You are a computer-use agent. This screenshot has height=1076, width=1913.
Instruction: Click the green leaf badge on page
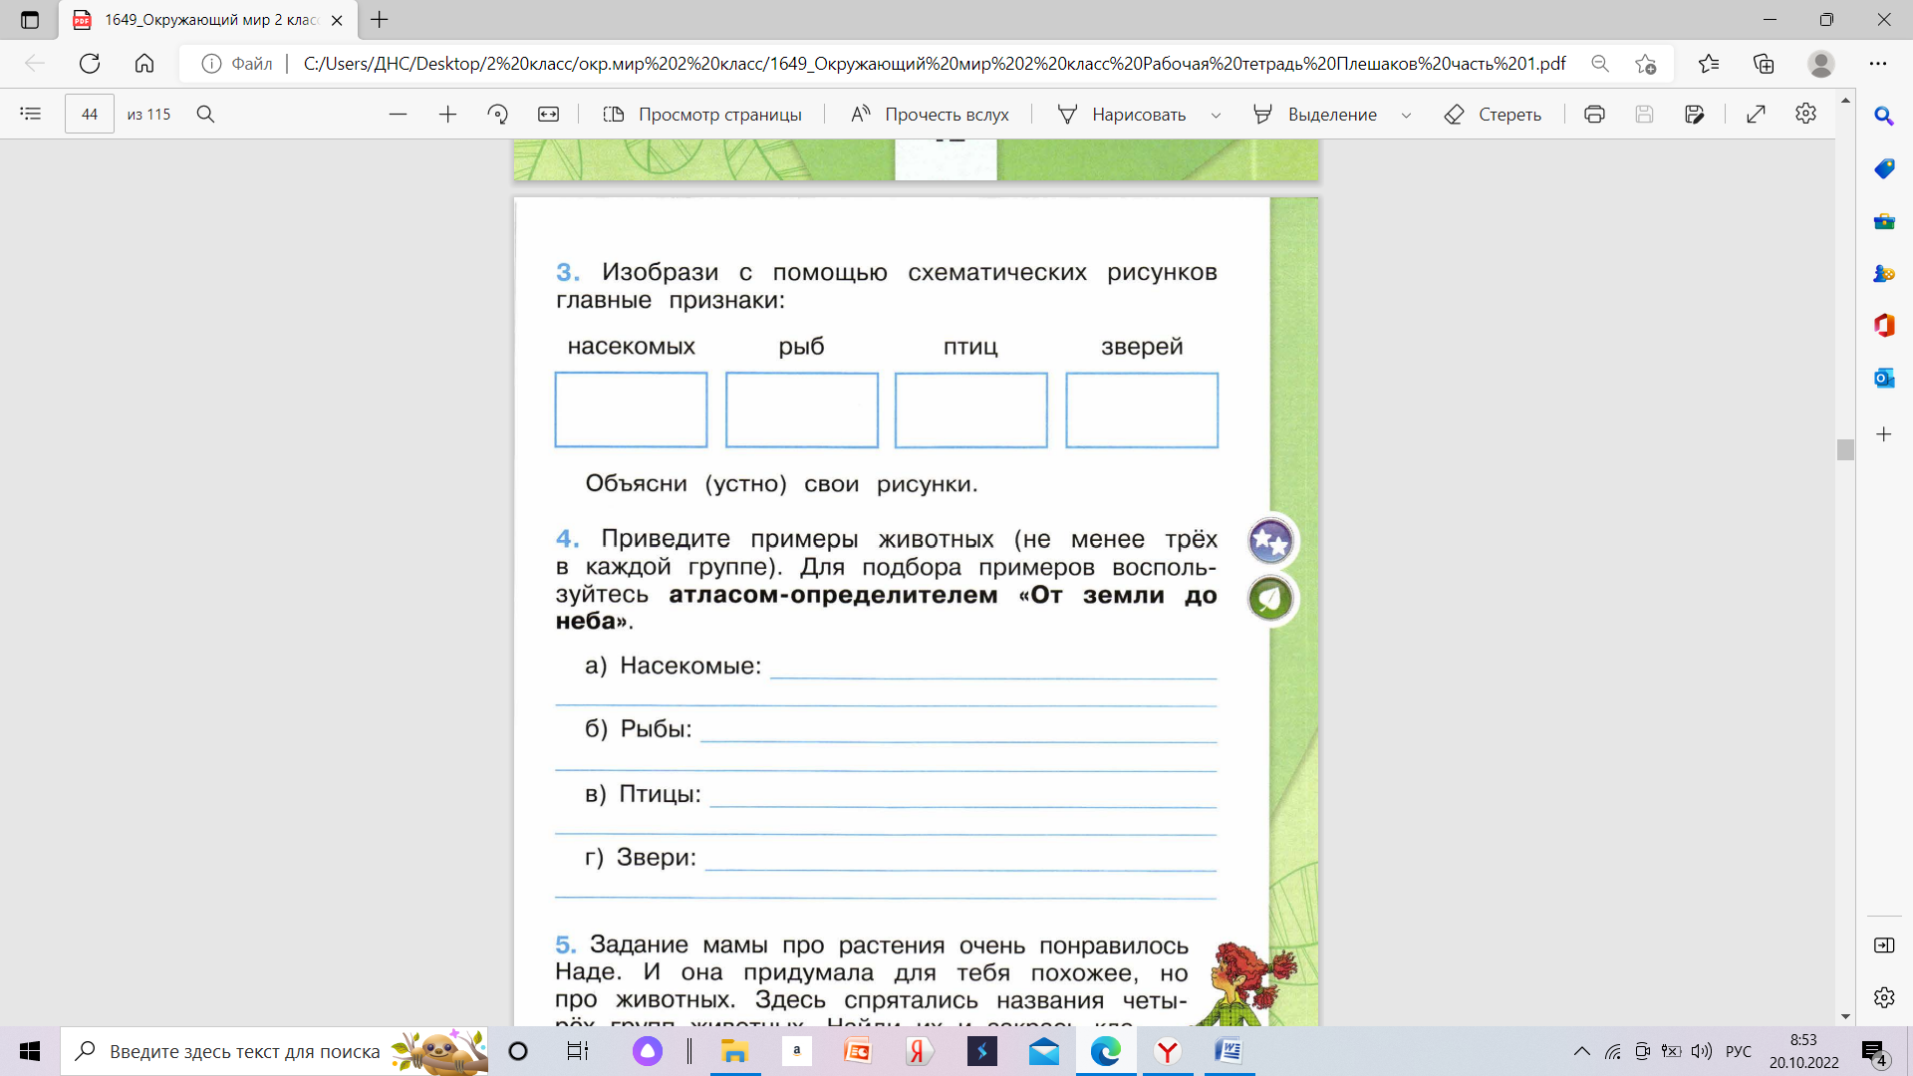pos(1270,599)
